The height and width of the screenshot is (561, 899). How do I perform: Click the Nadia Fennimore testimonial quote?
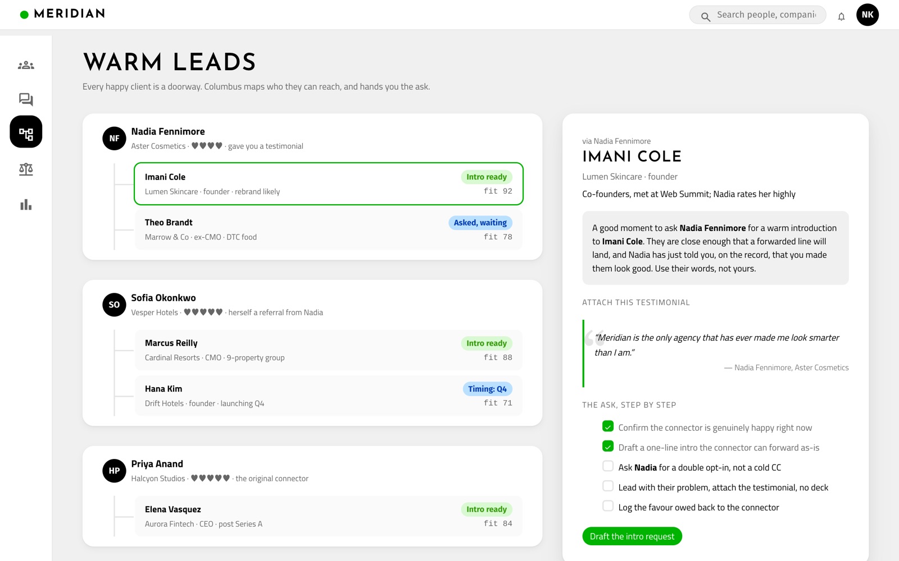click(716, 345)
